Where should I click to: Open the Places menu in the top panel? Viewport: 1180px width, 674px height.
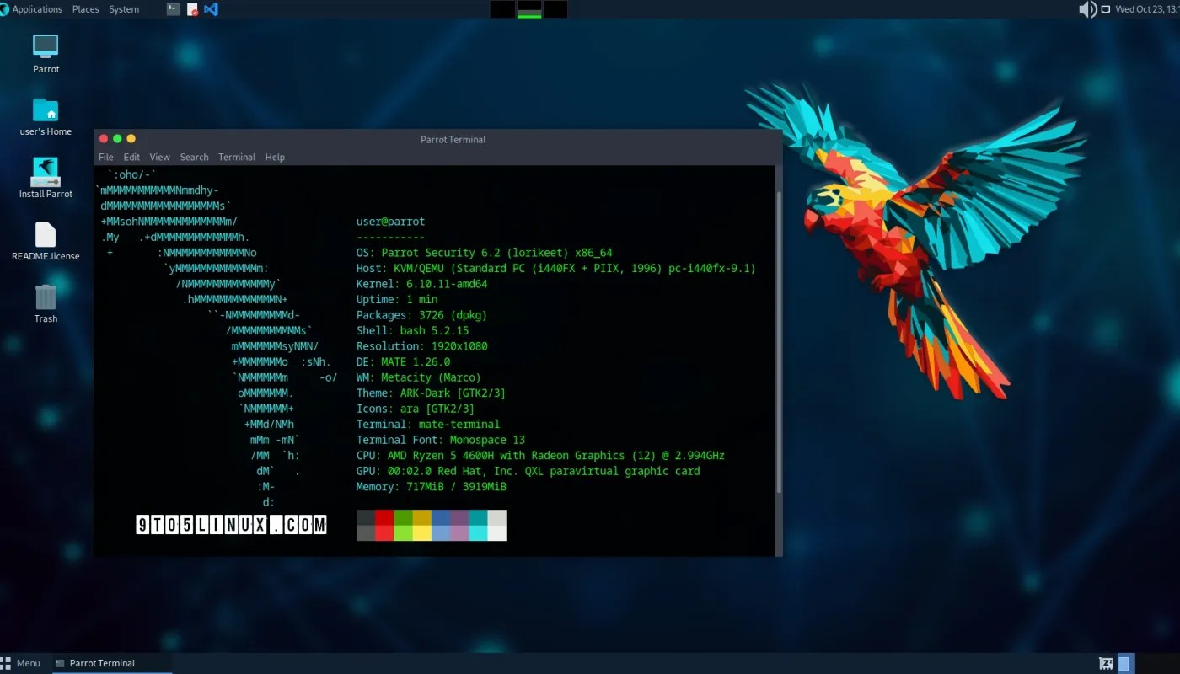[85, 9]
